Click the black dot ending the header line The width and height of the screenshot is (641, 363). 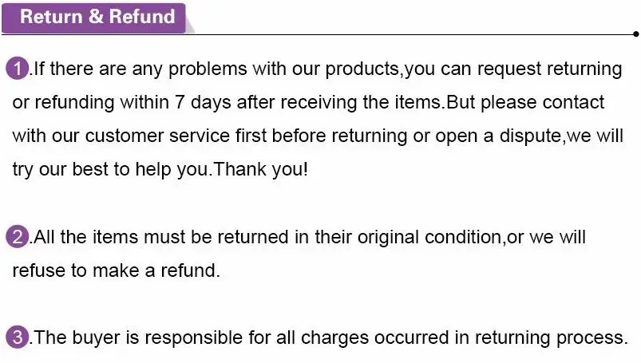click(x=635, y=34)
